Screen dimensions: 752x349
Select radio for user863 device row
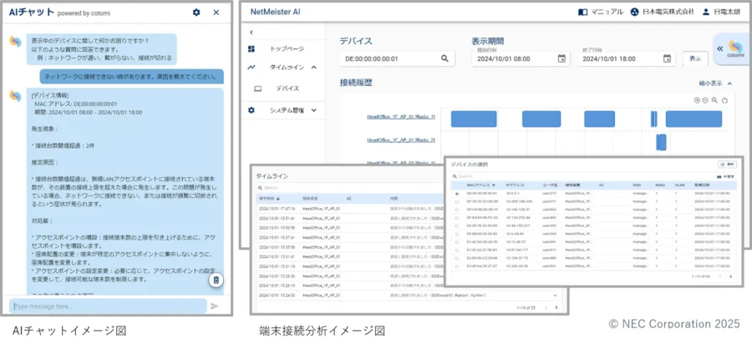pyautogui.click(x=456, y=210)
